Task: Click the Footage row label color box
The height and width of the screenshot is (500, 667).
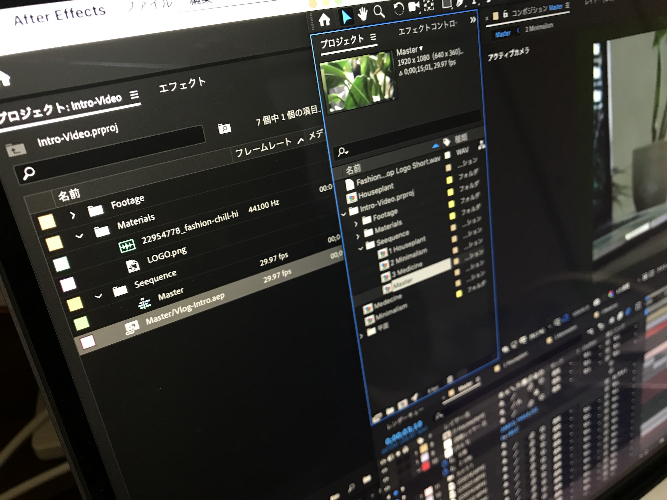Action: [x=47, y=222]
